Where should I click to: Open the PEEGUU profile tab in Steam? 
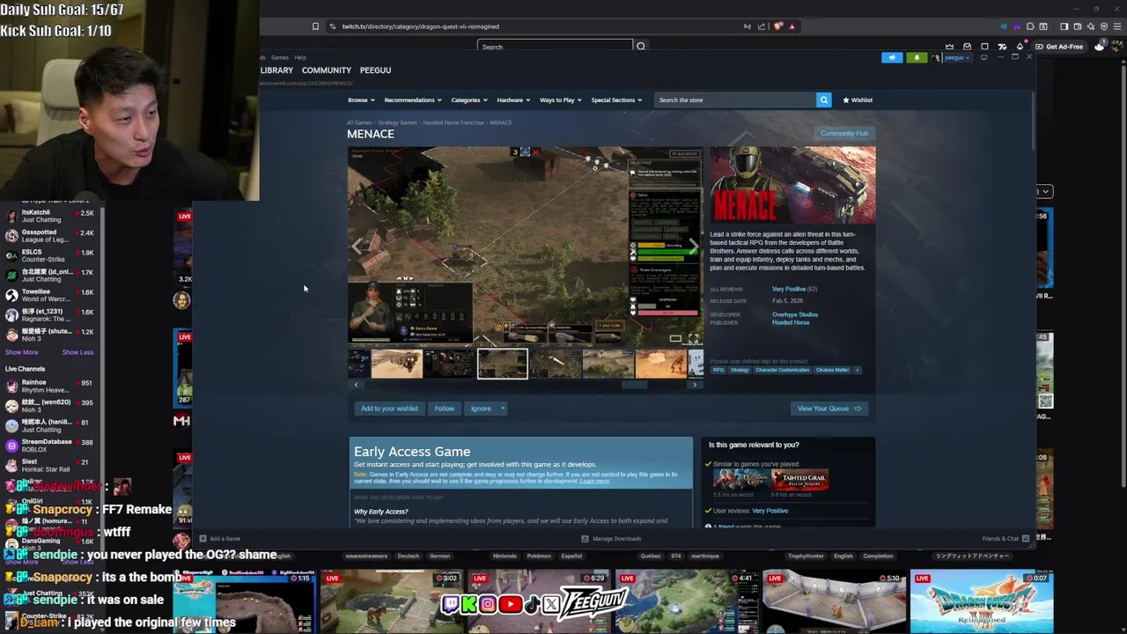pos(375,70)
